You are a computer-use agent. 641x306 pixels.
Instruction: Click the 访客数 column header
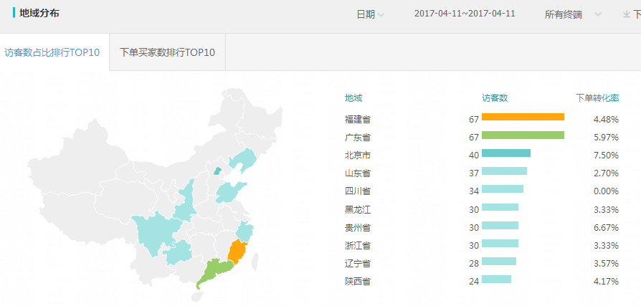pos(495,98)
